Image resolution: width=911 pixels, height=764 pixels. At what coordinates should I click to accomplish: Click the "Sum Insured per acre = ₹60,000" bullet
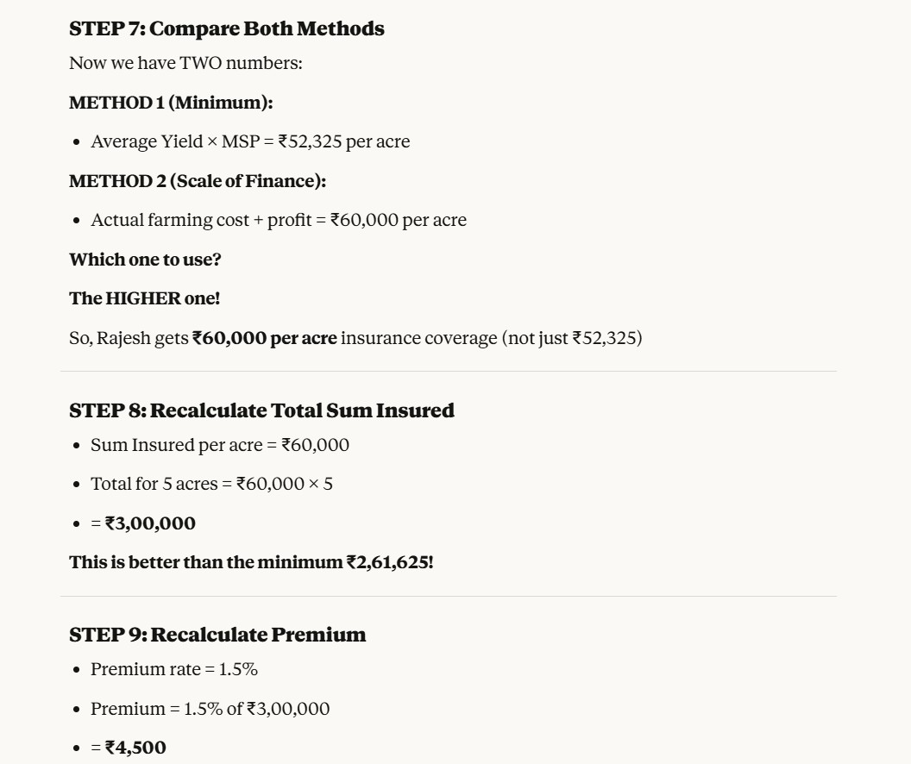(x=220, y=445)
